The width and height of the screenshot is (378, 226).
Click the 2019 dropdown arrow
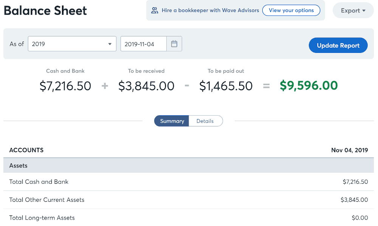[x=110, y=44]
